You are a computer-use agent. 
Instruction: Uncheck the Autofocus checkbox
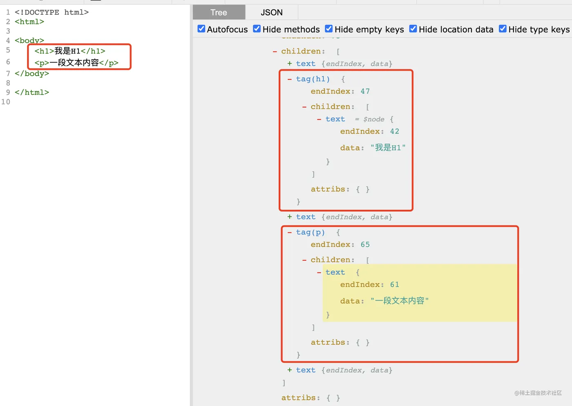click(x=201, y=29)
